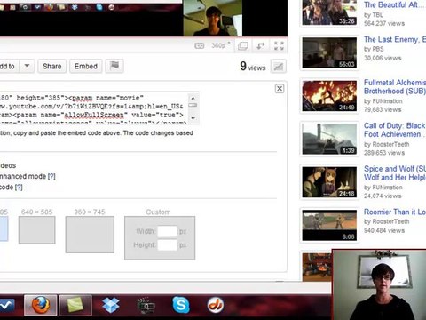The image size is (426, 320).
Task: Open Fullmetal Alchemist Brotherhood video link
Action: pos(395,87)
